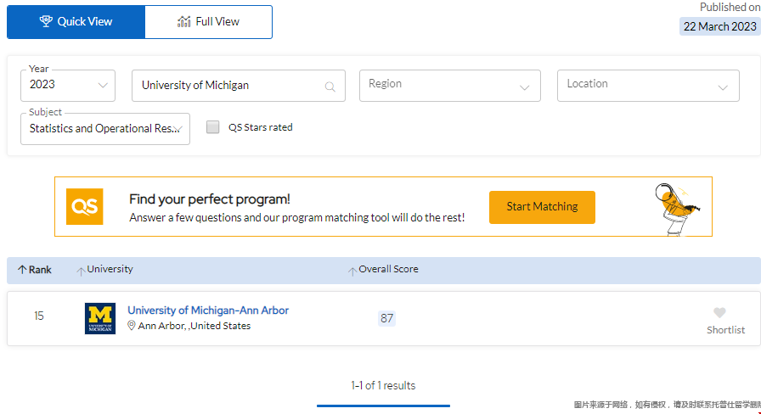Click the magnifier search icon
The width and height of the screenshot is (761, 414).
(x=330, y=87)
